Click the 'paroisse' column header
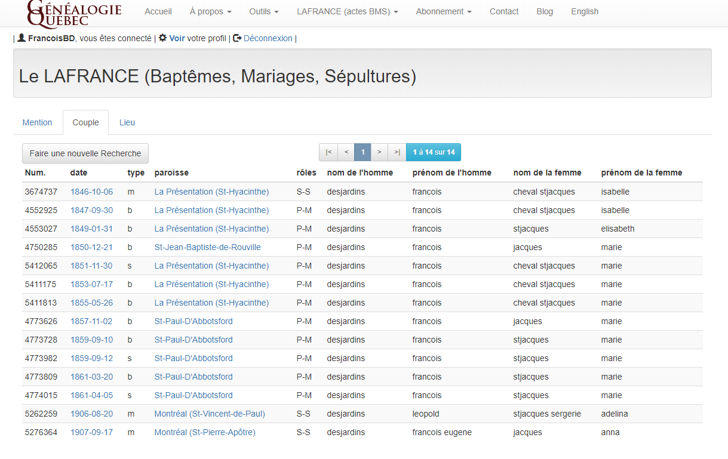The width and height of the screenshot is (728, 459). click(171, 172)
